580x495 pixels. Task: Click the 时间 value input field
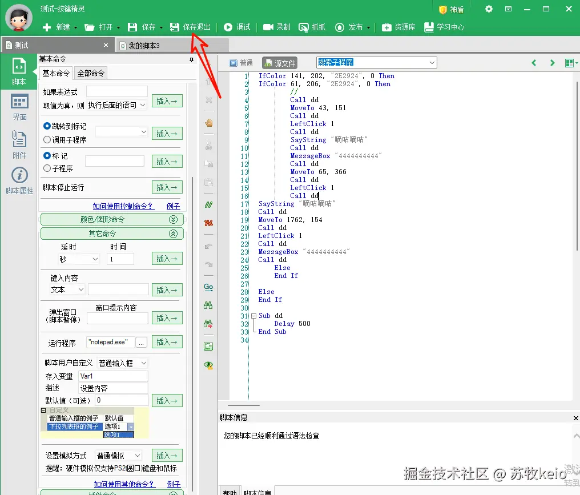[x=120, y=259]
